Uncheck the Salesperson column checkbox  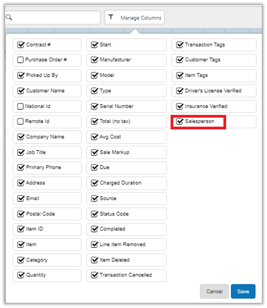tap(179, 121)
